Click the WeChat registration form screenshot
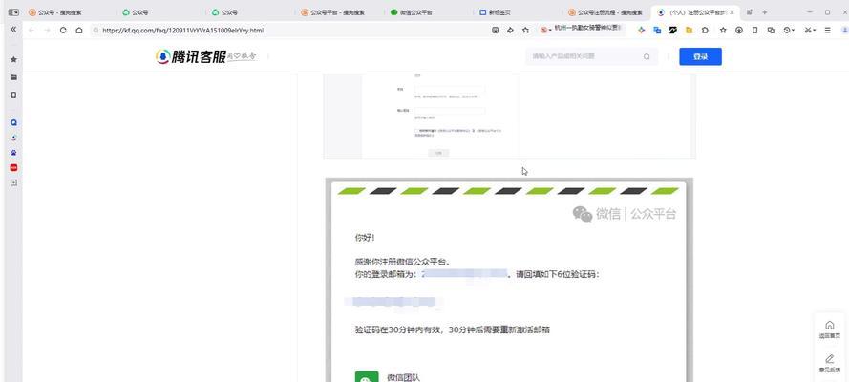 pos(509,117)
